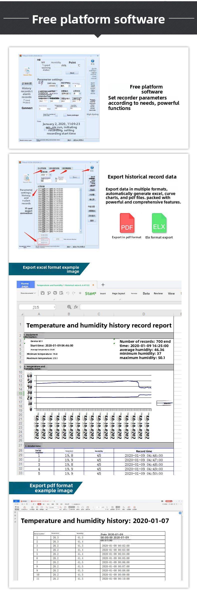This screenshot has width=197, height=591.
Task: Click the spreadsheet Print icon
Action: pyautogui.click(x=55, y=293)
